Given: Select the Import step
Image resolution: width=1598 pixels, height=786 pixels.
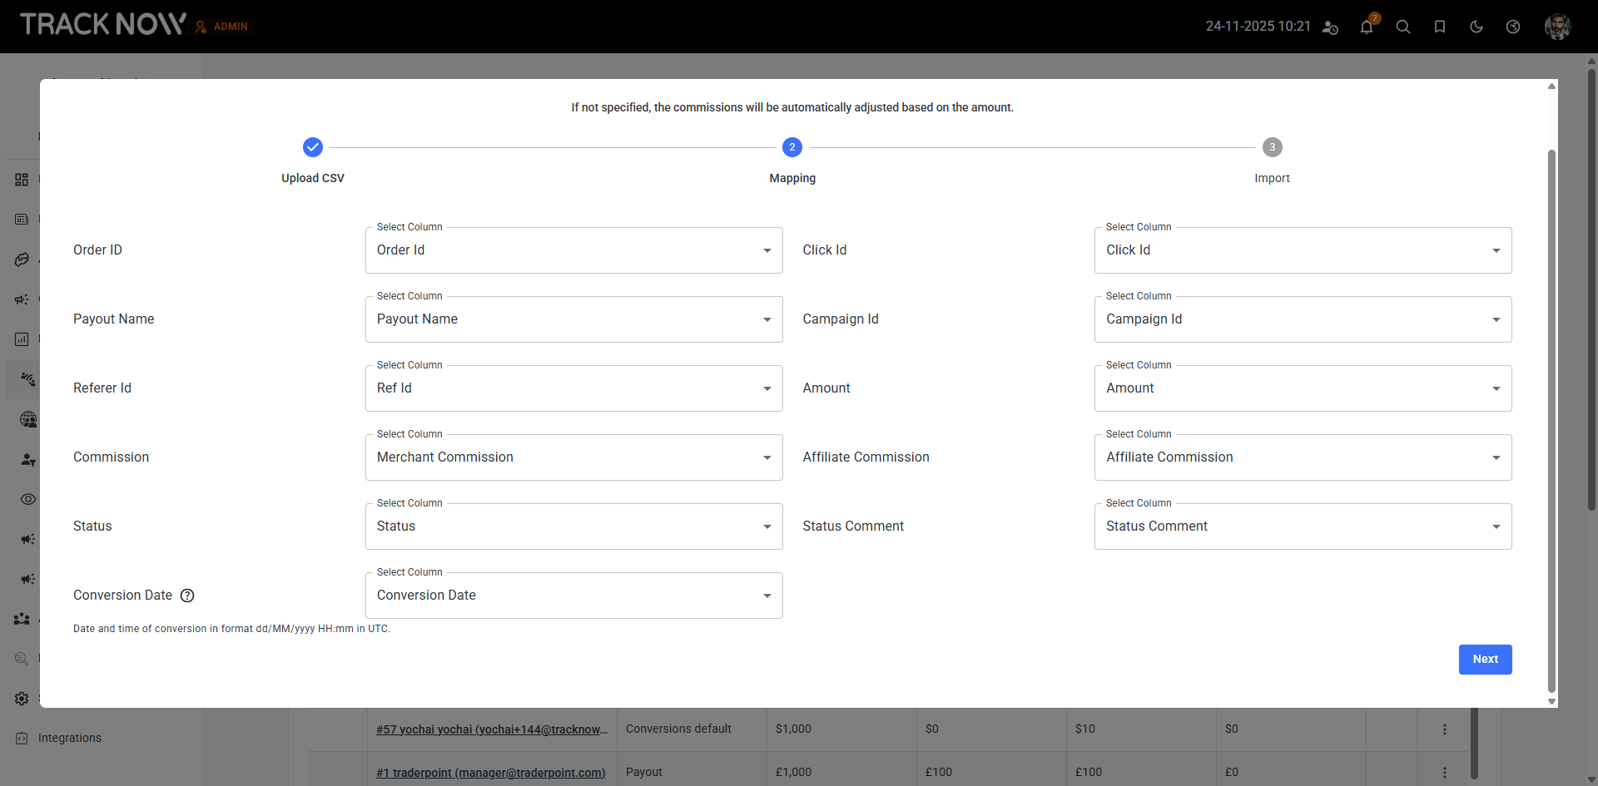Looking at the screenshot, I should (1272, 148).
